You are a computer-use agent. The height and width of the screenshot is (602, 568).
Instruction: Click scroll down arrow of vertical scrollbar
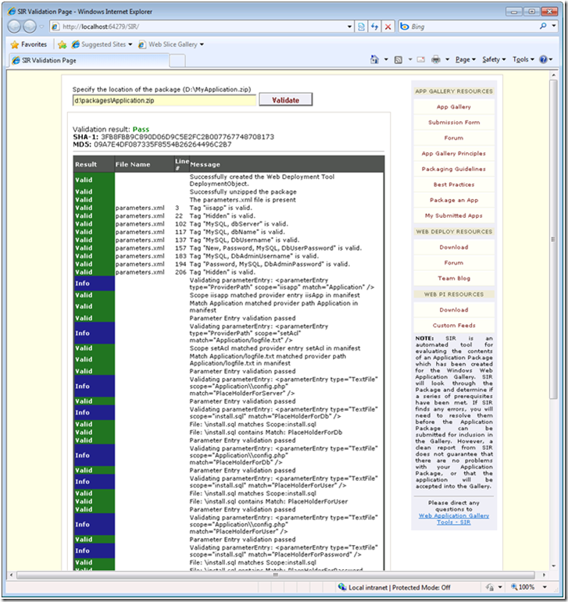pos(553,566)
